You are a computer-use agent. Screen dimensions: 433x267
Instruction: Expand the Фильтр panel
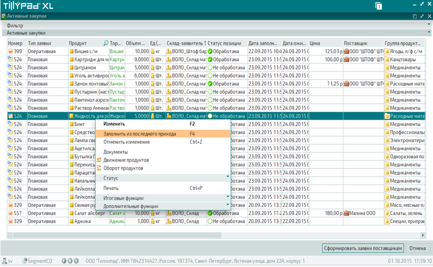pyautogui.click(x=429, y=26)
